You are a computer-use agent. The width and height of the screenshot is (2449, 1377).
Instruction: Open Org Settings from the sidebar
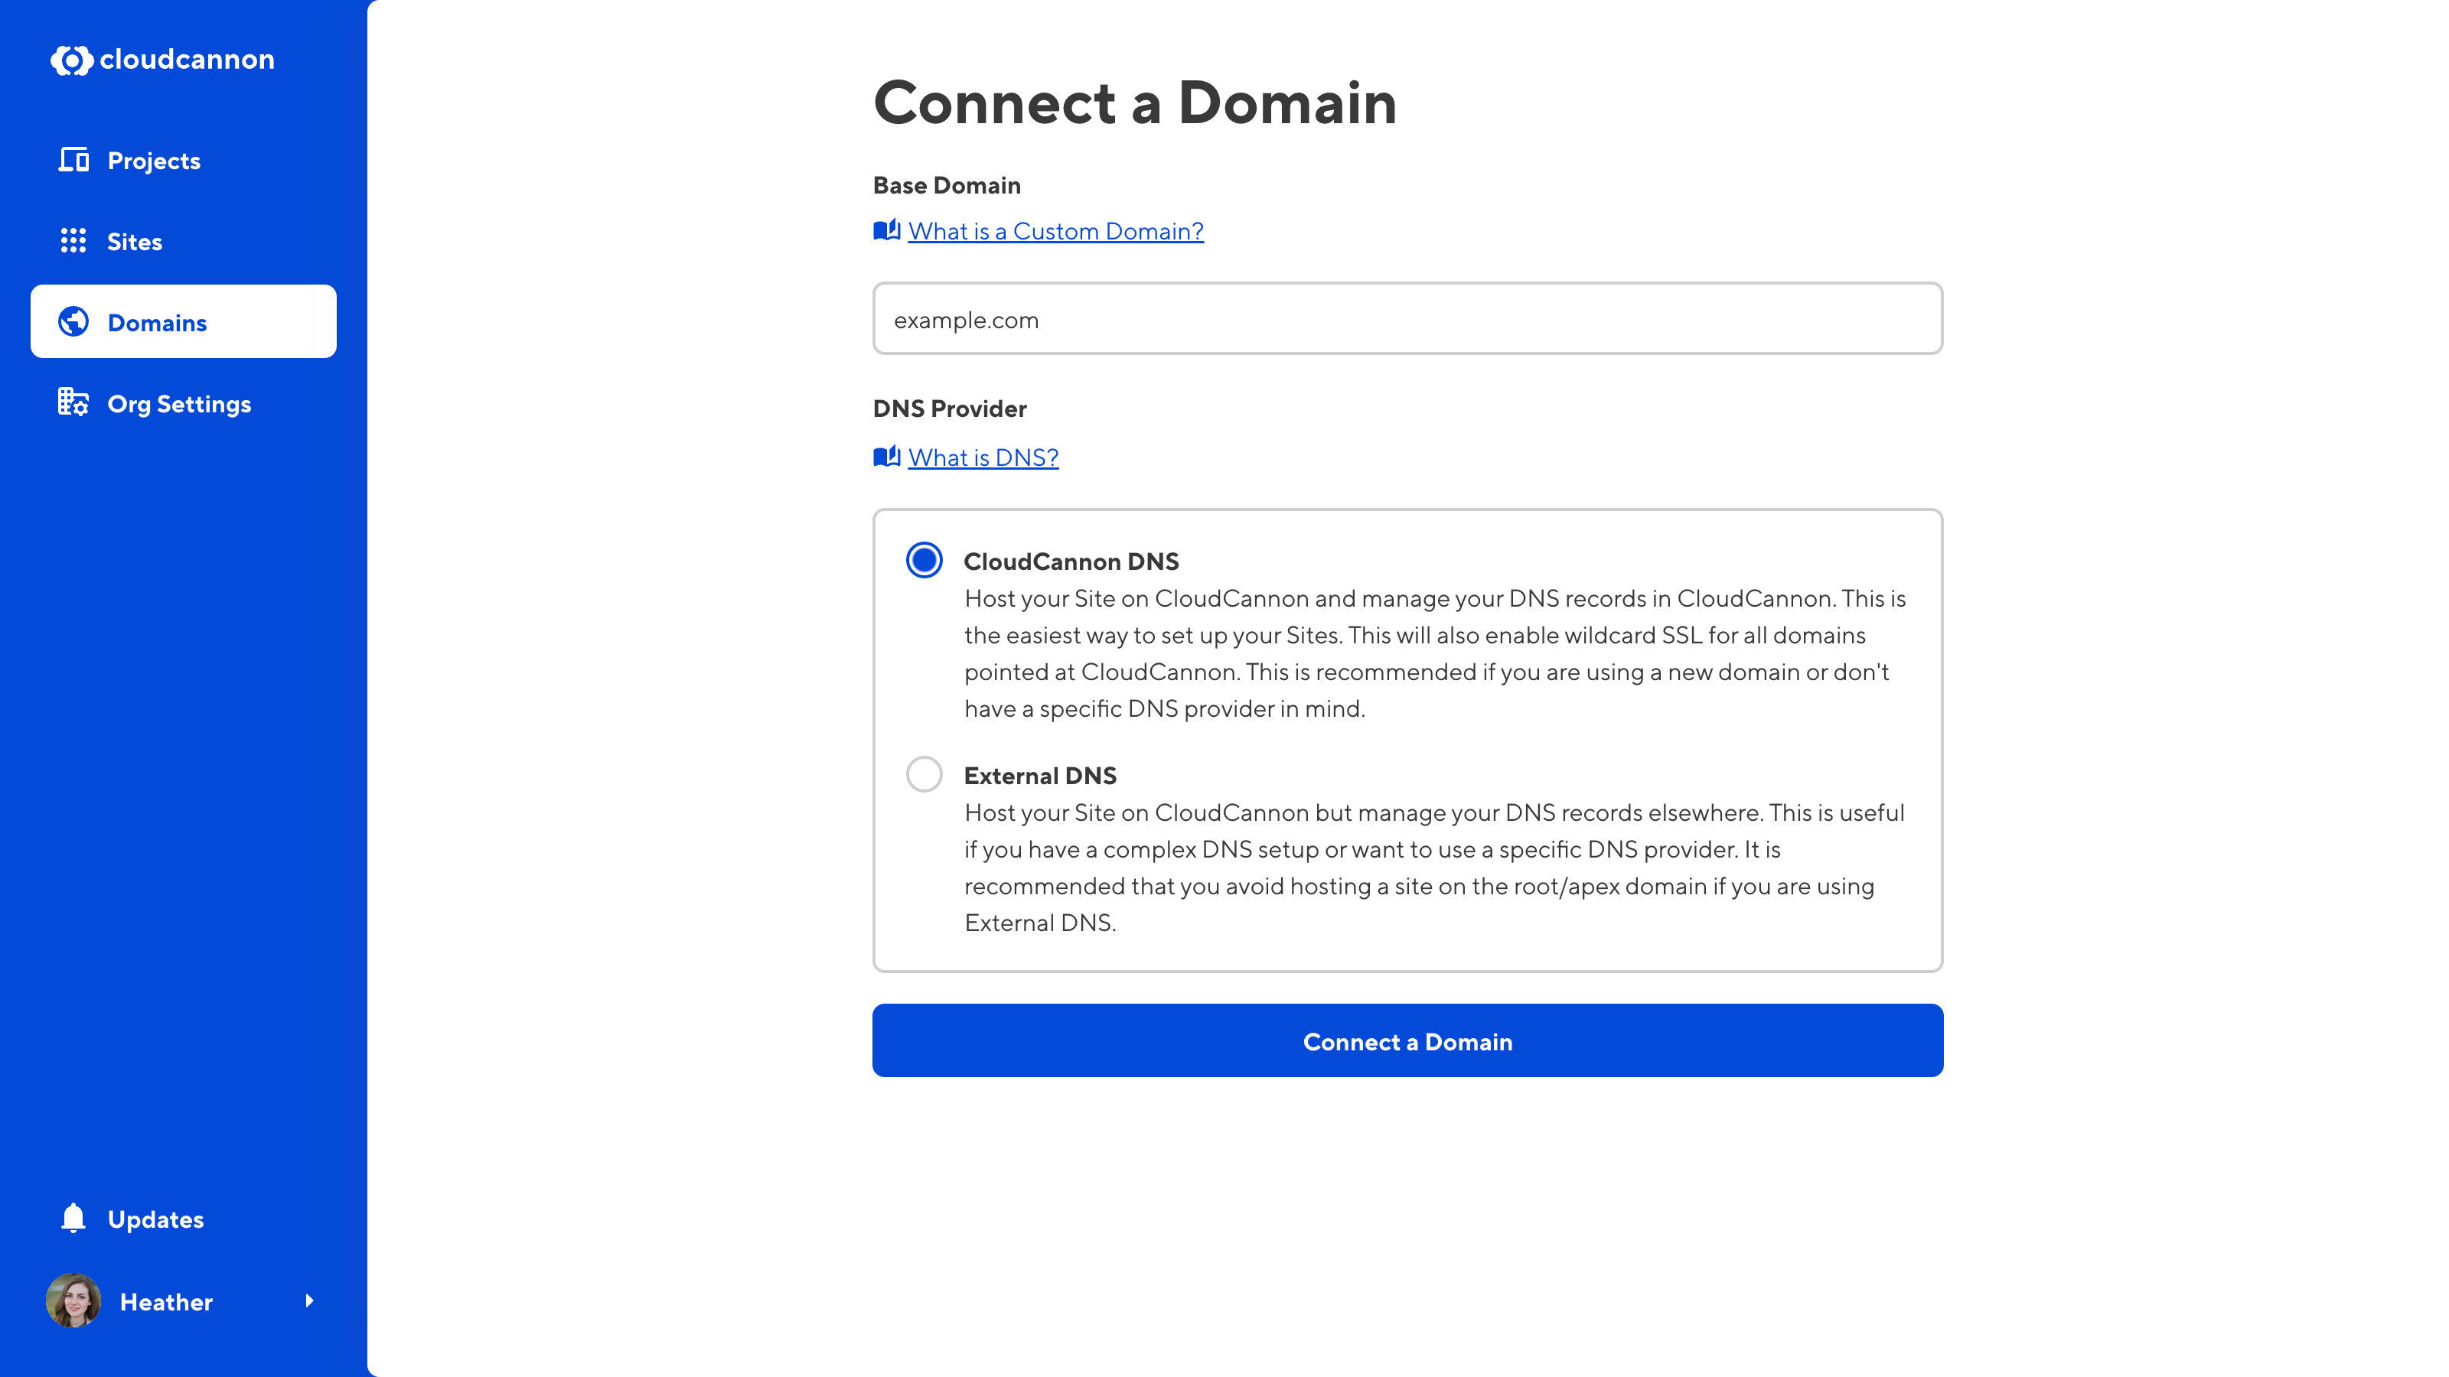179,404
